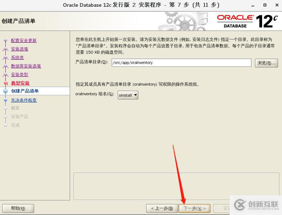Image resolution: width=282 pixels, height=215 pixels.
Task: Go to the 配置安全更新 step
Action: (24, 41)
